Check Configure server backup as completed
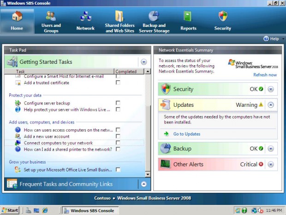The width and height of the screenshot is (286, 215). [118, 103]
